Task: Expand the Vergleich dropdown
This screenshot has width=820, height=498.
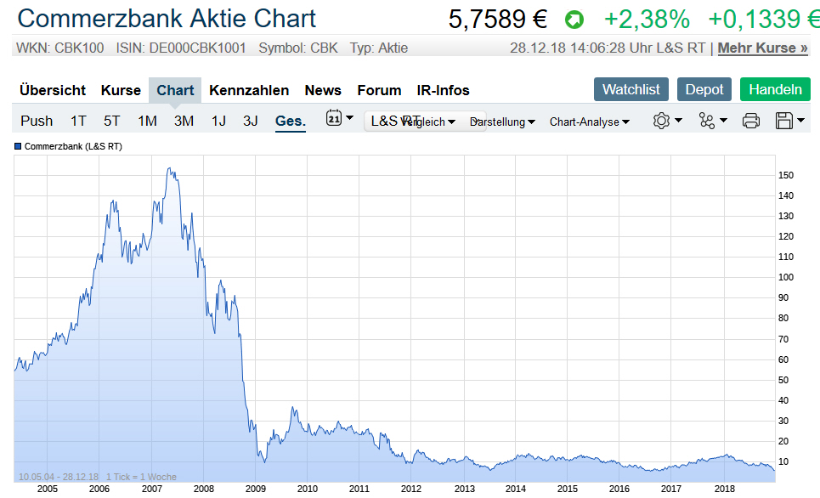Action: tap(427, 122)
